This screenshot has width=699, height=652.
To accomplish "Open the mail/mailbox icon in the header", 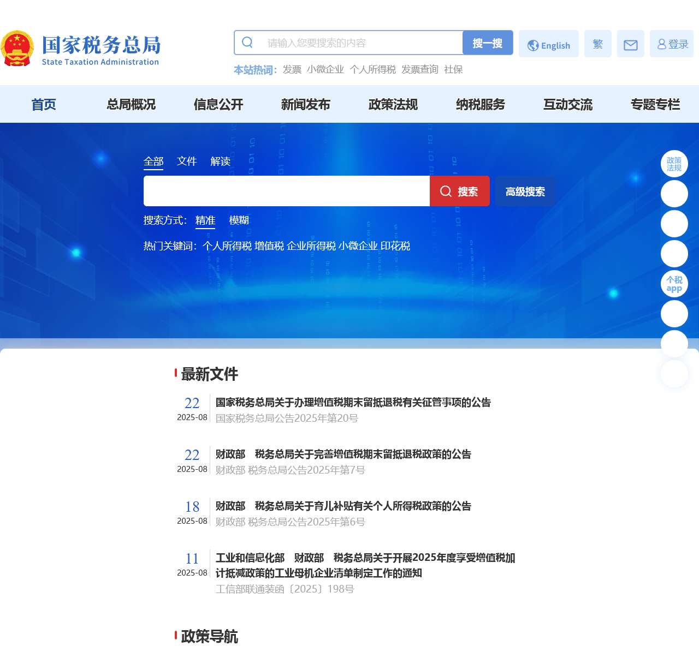I will [x=631, y=44].
